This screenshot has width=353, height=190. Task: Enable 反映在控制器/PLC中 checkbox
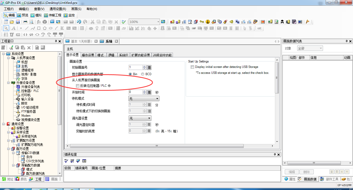coord(78,86)
